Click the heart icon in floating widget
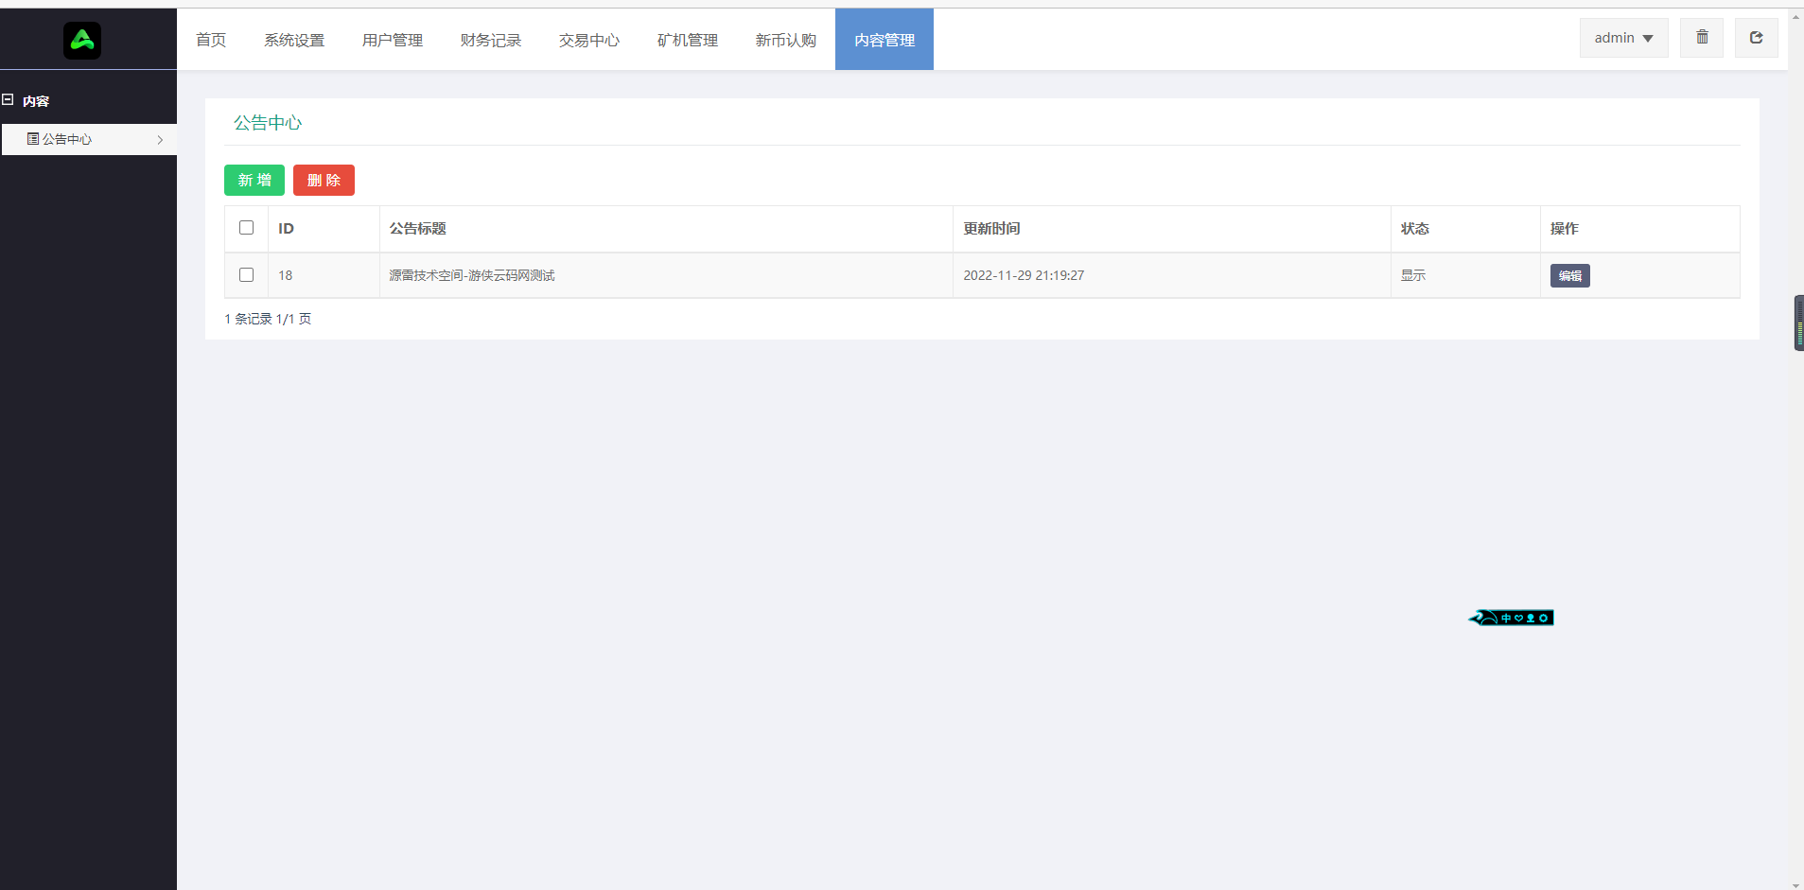Viewport: 1804px width, 890px height. 1518,618
